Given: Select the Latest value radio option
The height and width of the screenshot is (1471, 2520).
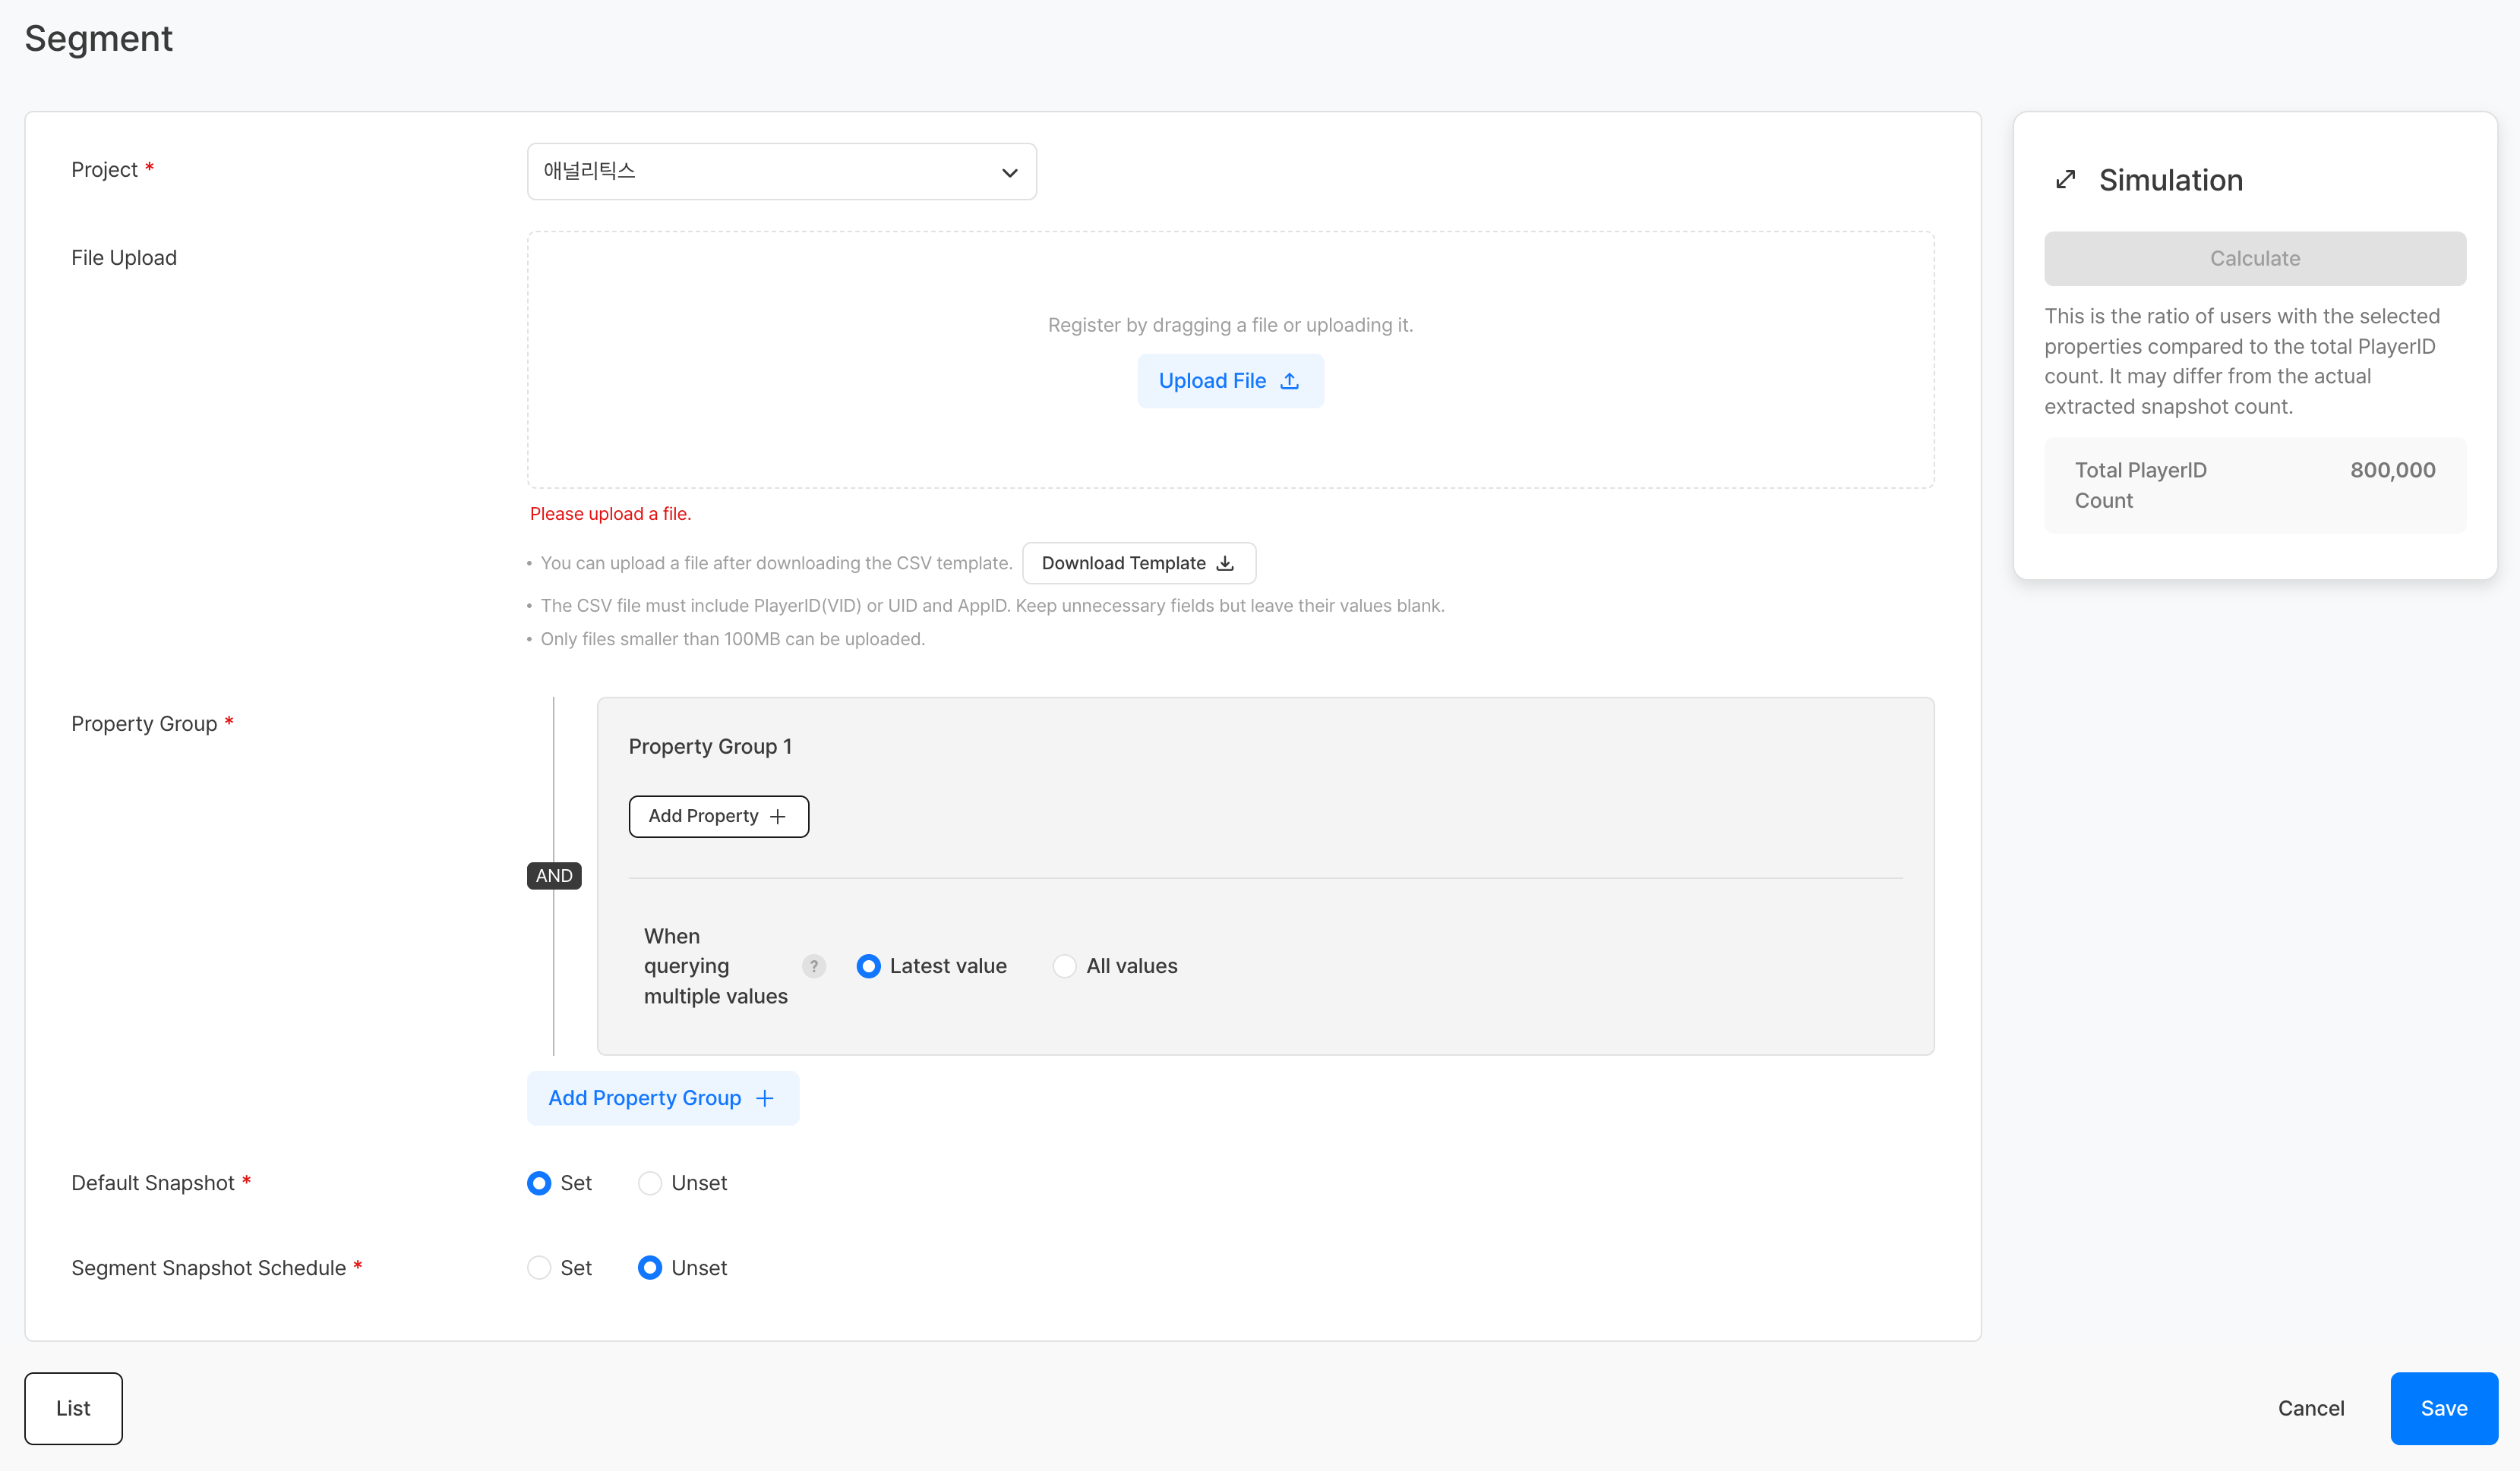Looking at the screenshot, I should (868, 965).
